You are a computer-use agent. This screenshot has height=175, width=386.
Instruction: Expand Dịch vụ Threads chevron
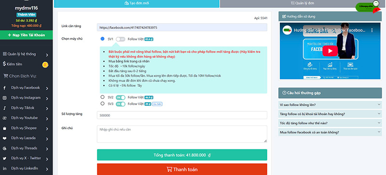(x=47, y=149)
